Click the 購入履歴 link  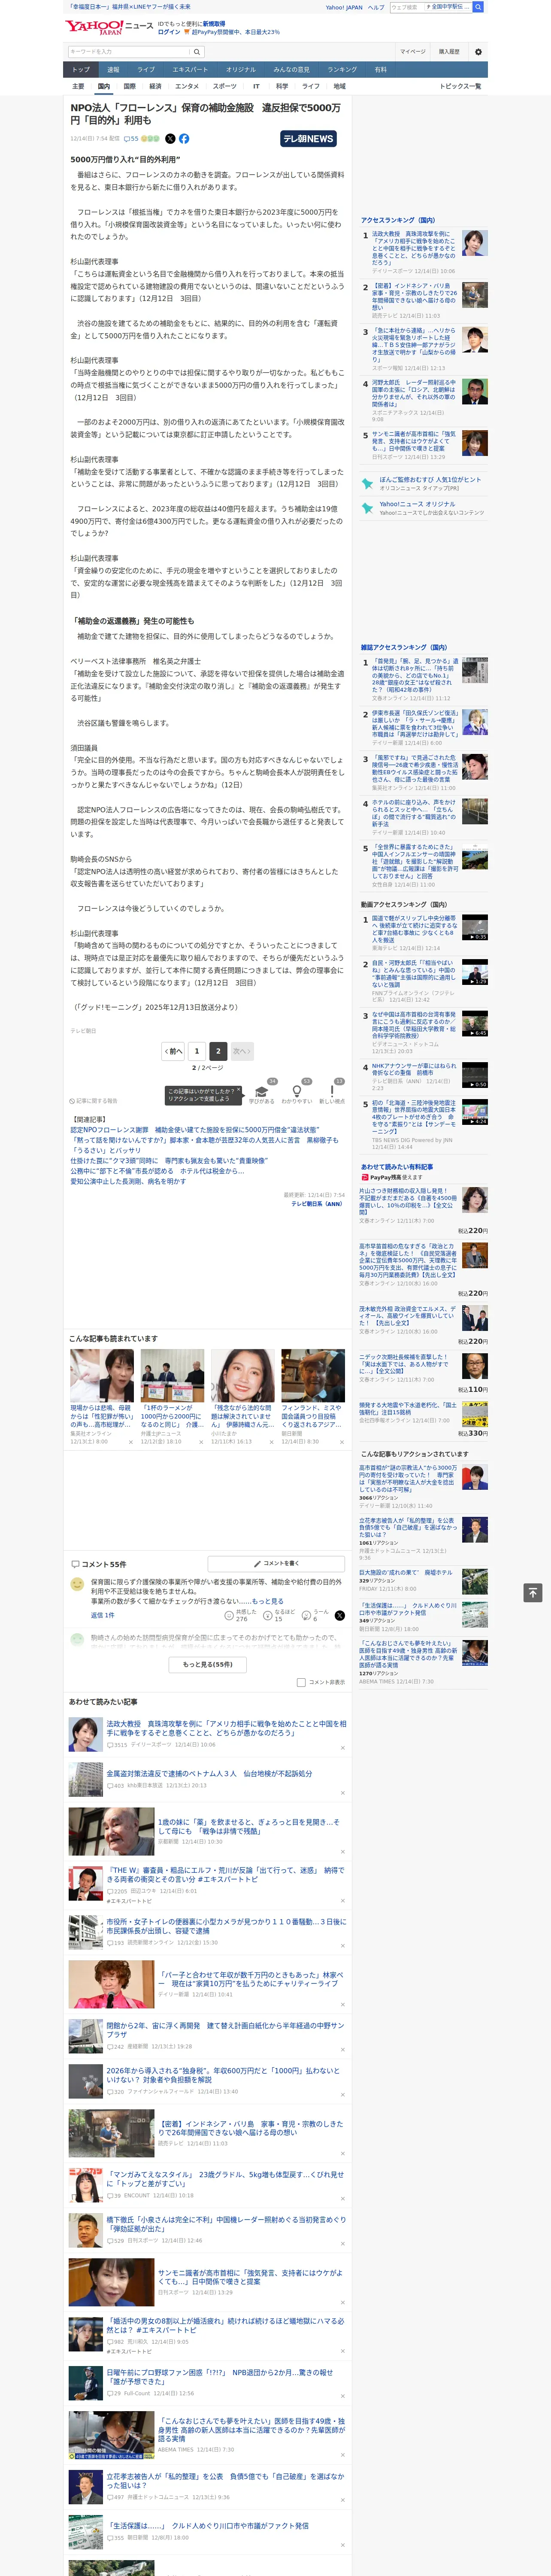(x=449, y=51)
